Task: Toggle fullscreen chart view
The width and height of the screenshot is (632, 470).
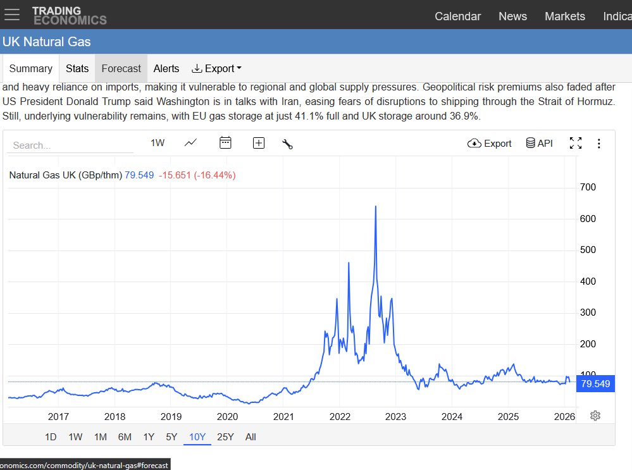Action: click(x=576, y=143)
